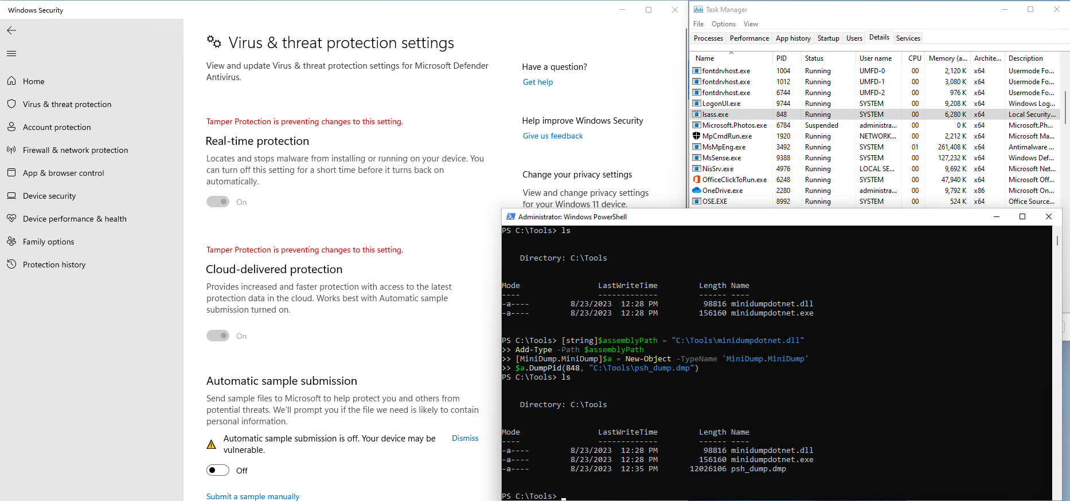
Task: Click the Microsoft.Photos.exe process icon
Action: click(697, 125)
